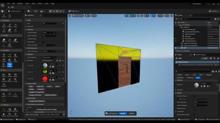This screenshot has height=123, width=220.
Task: Click Cancel for Edit Materials tool
Action: 132,113
